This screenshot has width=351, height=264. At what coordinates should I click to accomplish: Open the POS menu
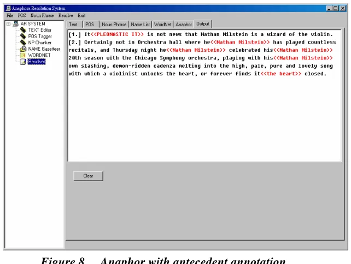pyautogui.click(x=22, y=15)
